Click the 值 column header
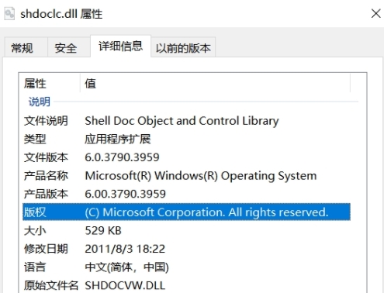 pos(215,84)
